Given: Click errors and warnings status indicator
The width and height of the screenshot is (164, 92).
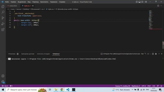Looking at the screenshot, I should 5,86.
